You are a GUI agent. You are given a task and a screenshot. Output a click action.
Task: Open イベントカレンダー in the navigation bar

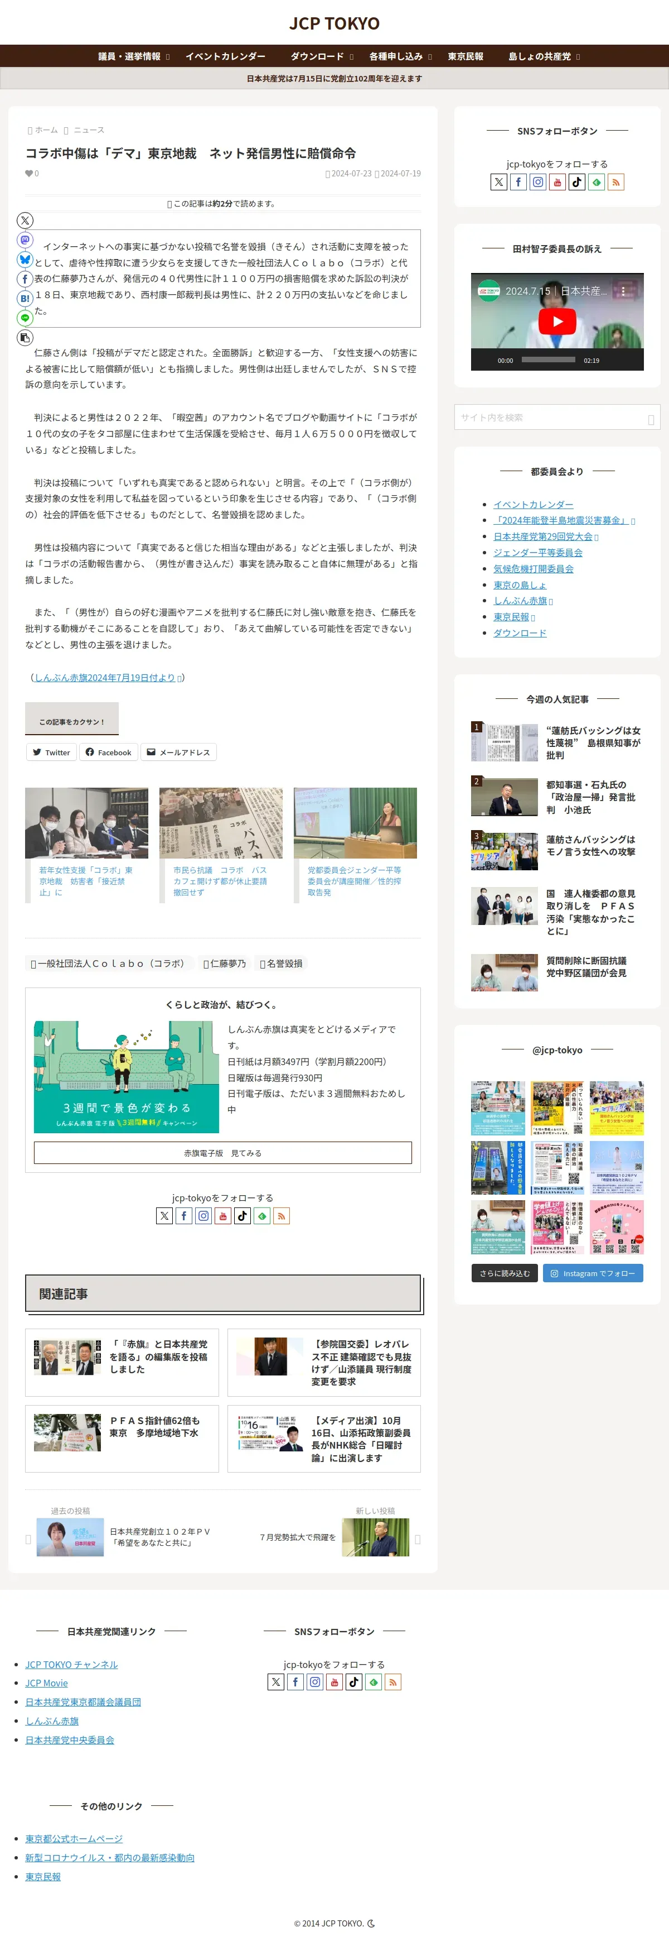pyautogui.click(x=226, y=56)
